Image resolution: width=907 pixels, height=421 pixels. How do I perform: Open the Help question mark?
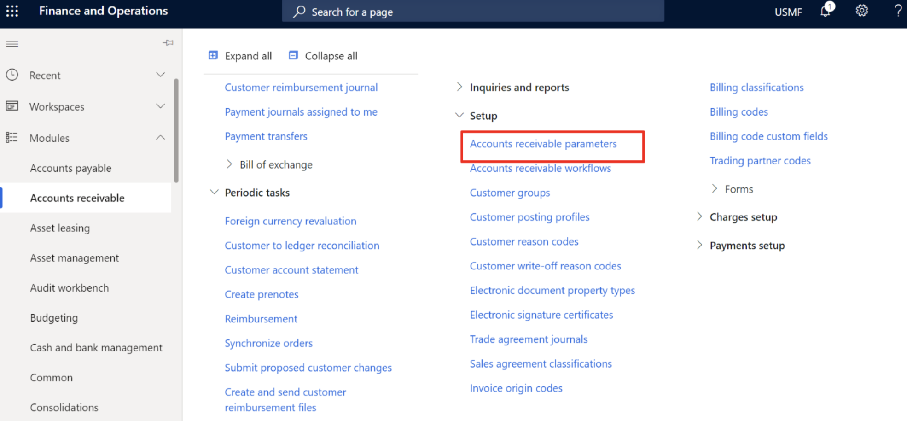click(x=897, y=11)
